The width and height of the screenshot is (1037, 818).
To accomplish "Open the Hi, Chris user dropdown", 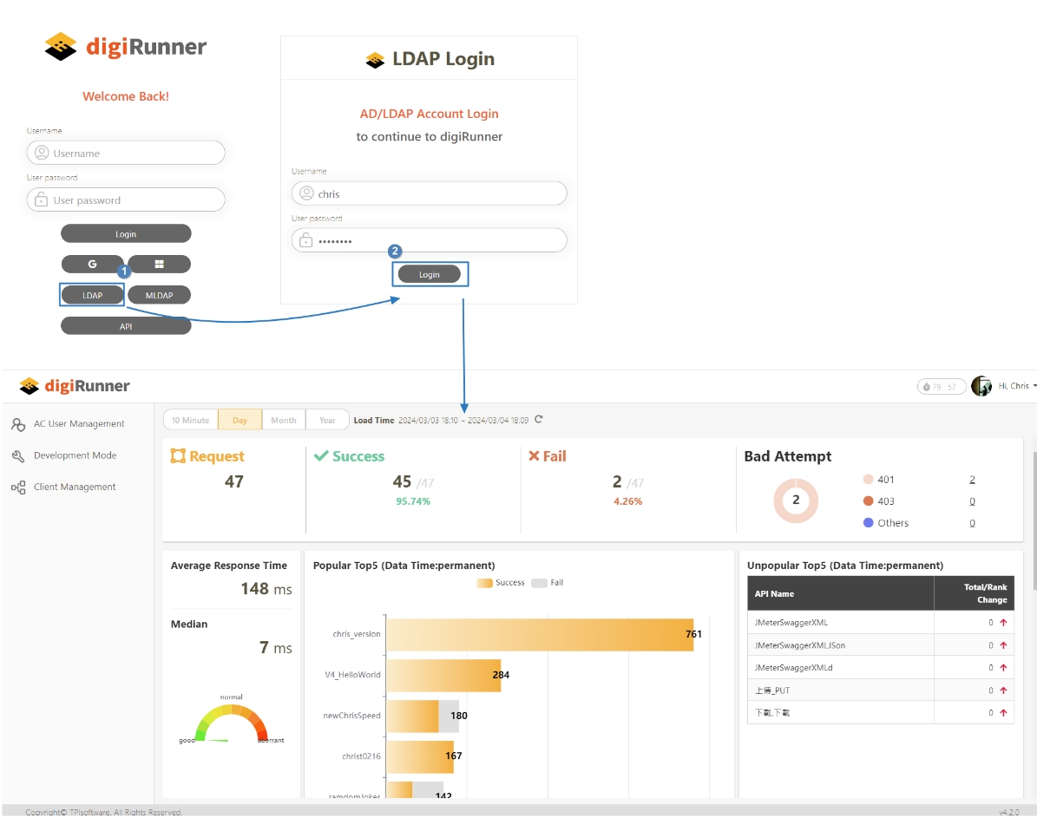I will point(1017,386).
